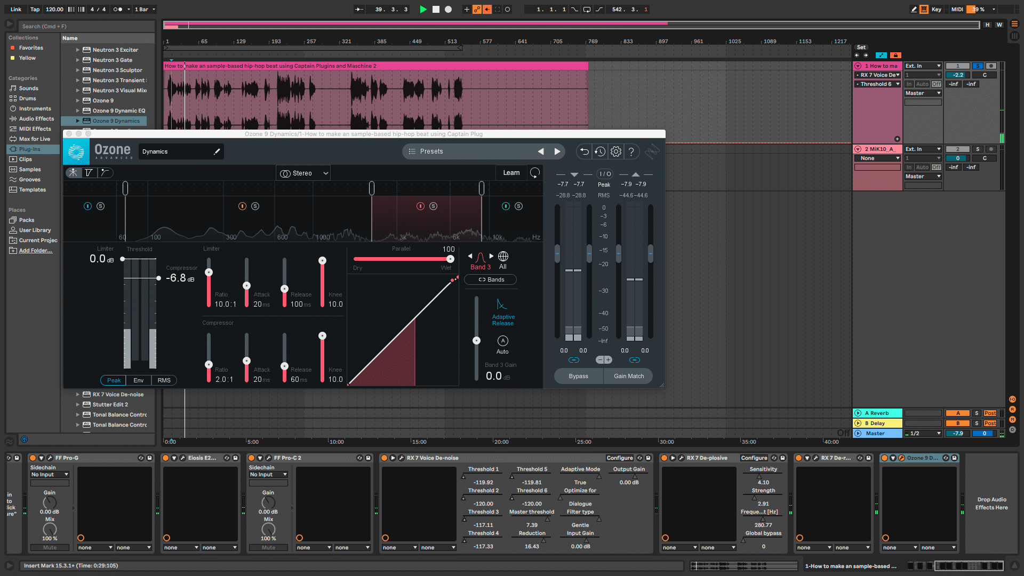Reset crossover learn with circular arrow icon

tap(534, 173)
